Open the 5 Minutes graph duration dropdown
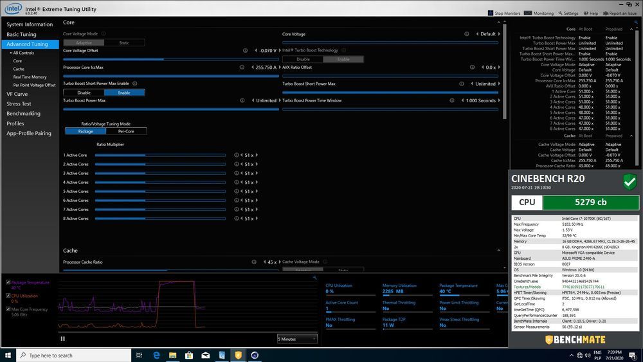Image resolution: width=643 pixels, height=362 pixels. [297, 339]
